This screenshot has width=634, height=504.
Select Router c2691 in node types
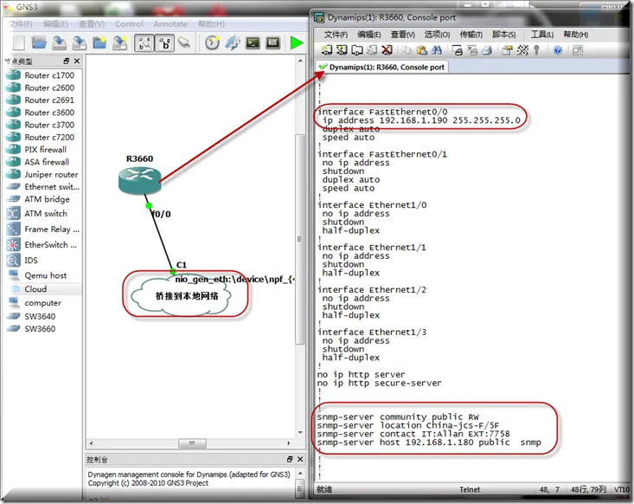click(x=43, y=100)
